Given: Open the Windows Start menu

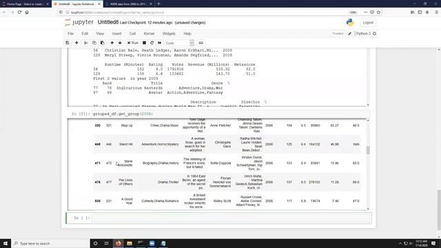Looking at the screenshot, I should click(x=6, y=243).
